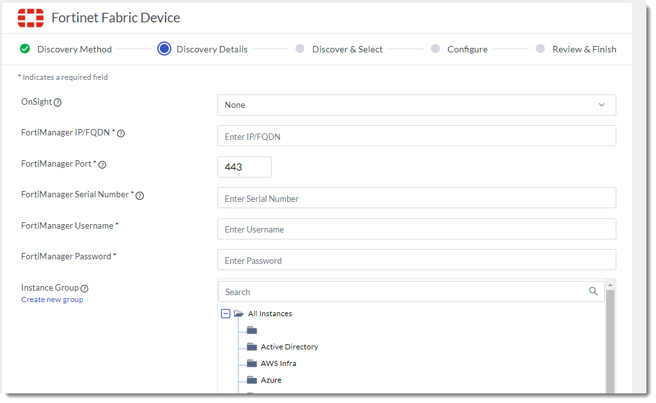Select the All Instances tree root
This screenshot has height=403, width=656.
click(270, 313)
